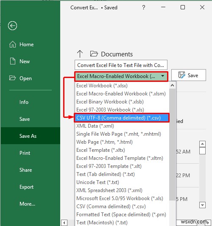Pick CSV (Comma delimited) (*.csv)
The width and height of the screenshot is (212, 226).
(122, 206)
